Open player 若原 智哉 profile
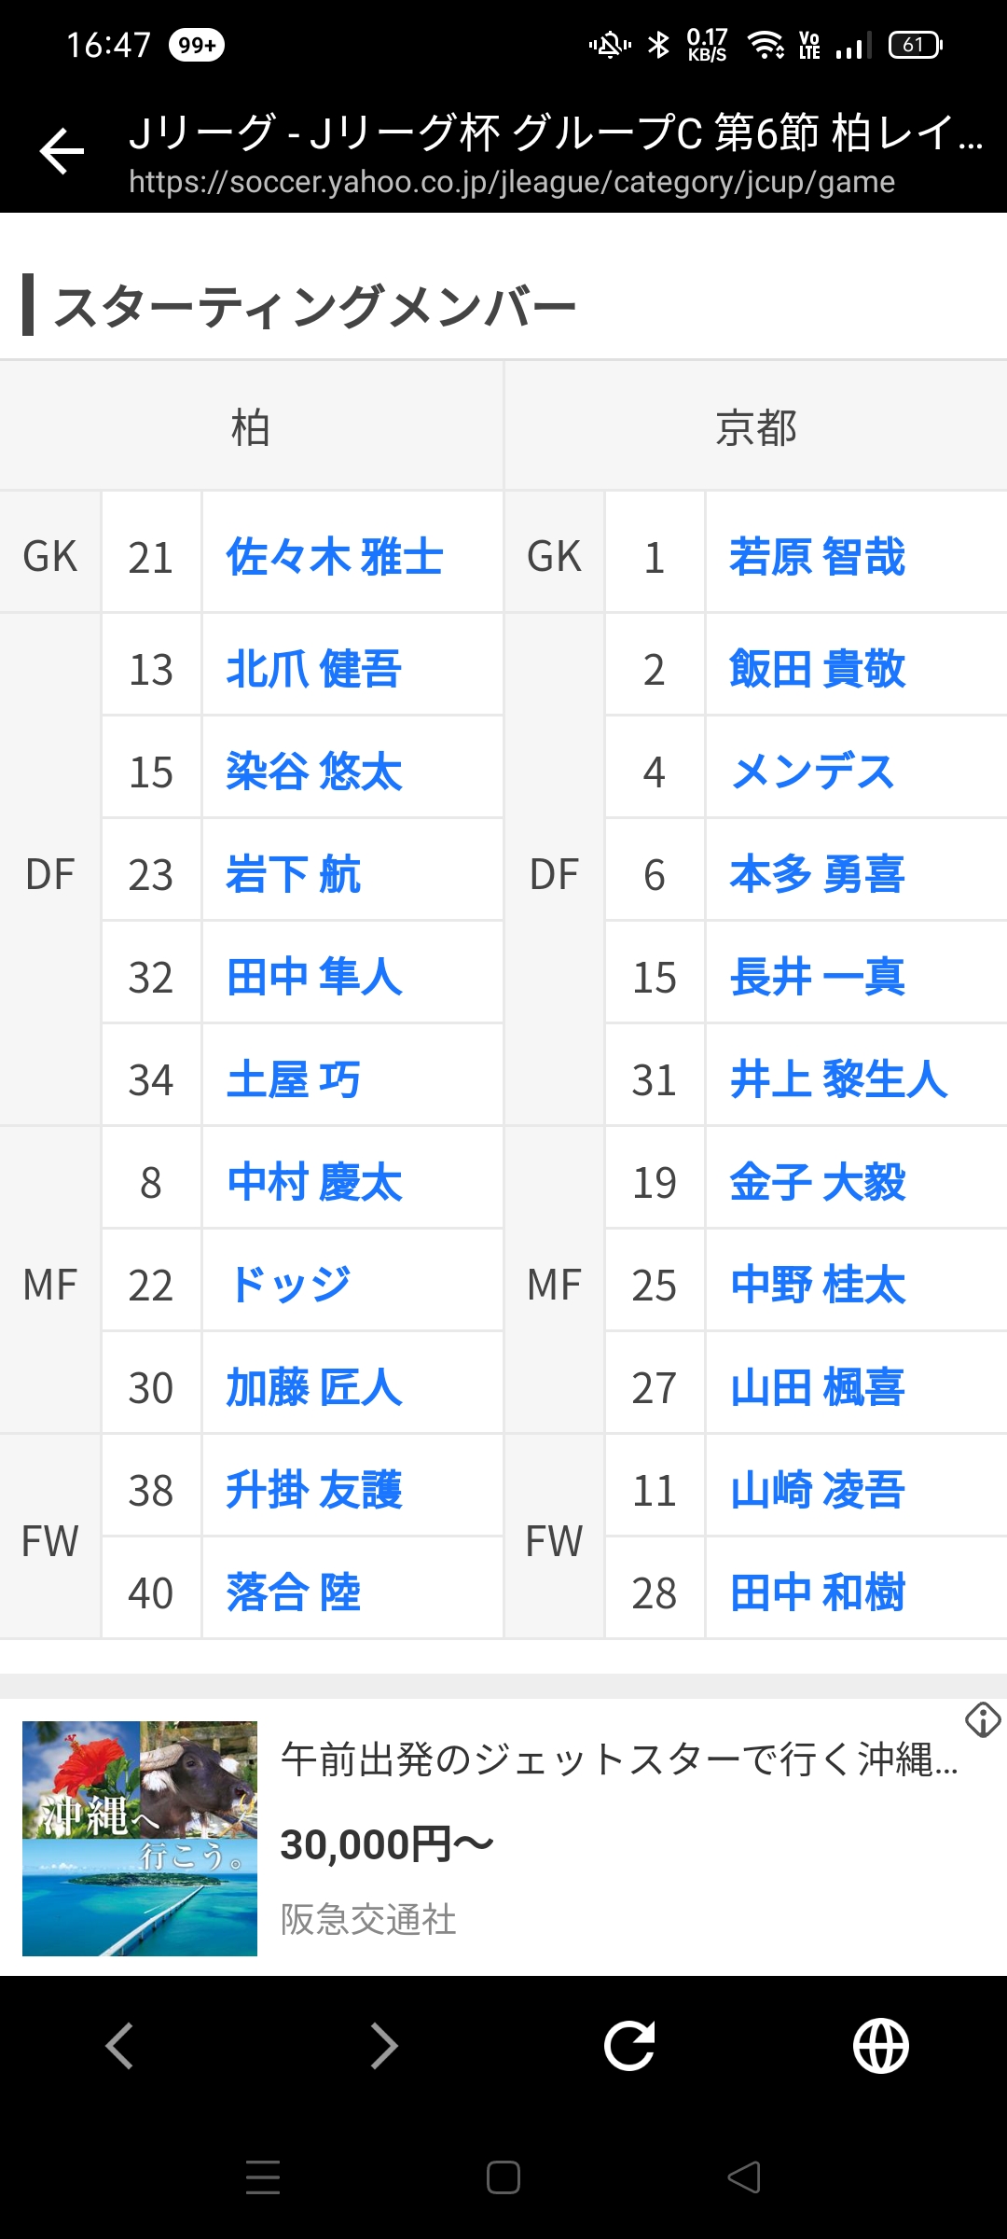 (x=817, y=557)
